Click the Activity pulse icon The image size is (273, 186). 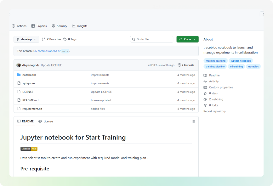point(205,82)
